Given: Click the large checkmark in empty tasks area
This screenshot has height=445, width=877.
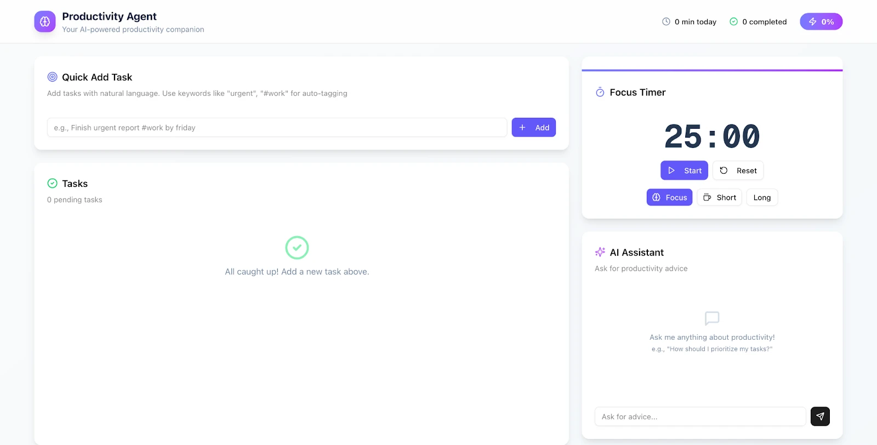Looking at the screenshot, I should tap(297, 248).
